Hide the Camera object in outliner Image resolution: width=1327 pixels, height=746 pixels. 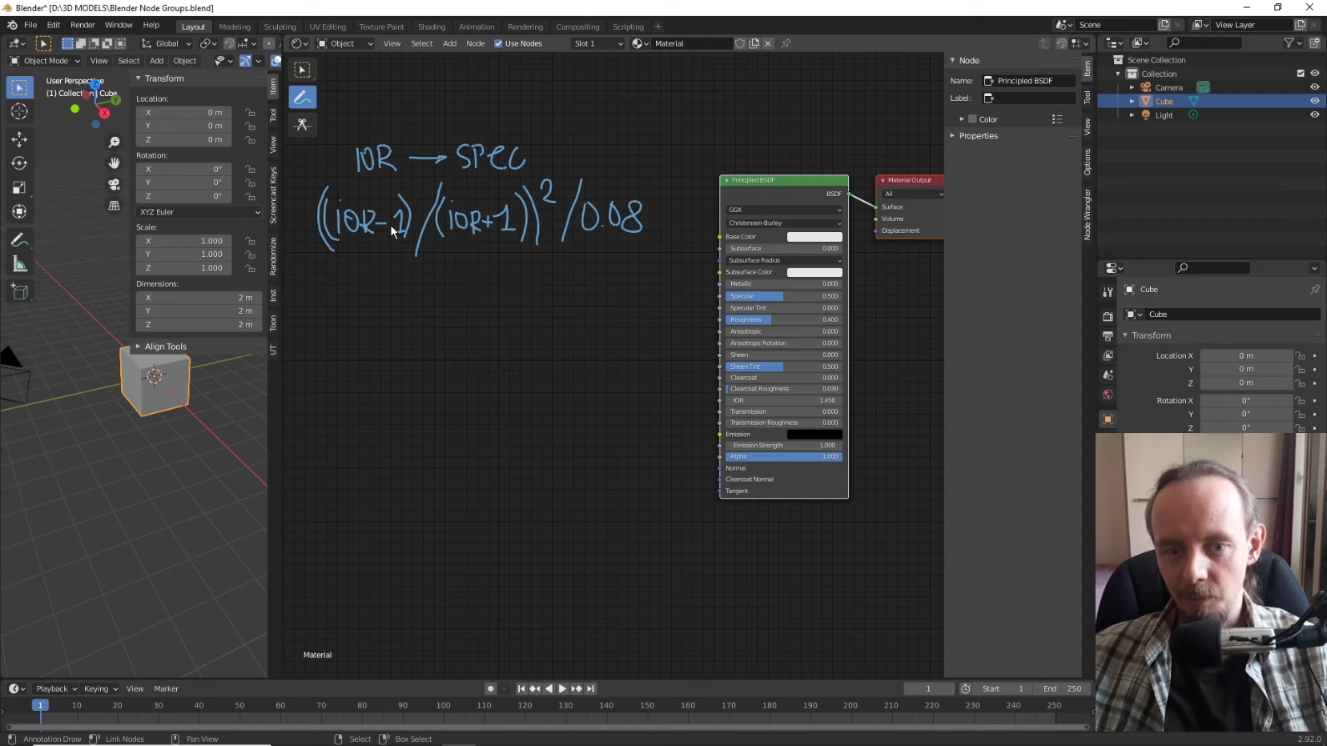pos(1314,87)
